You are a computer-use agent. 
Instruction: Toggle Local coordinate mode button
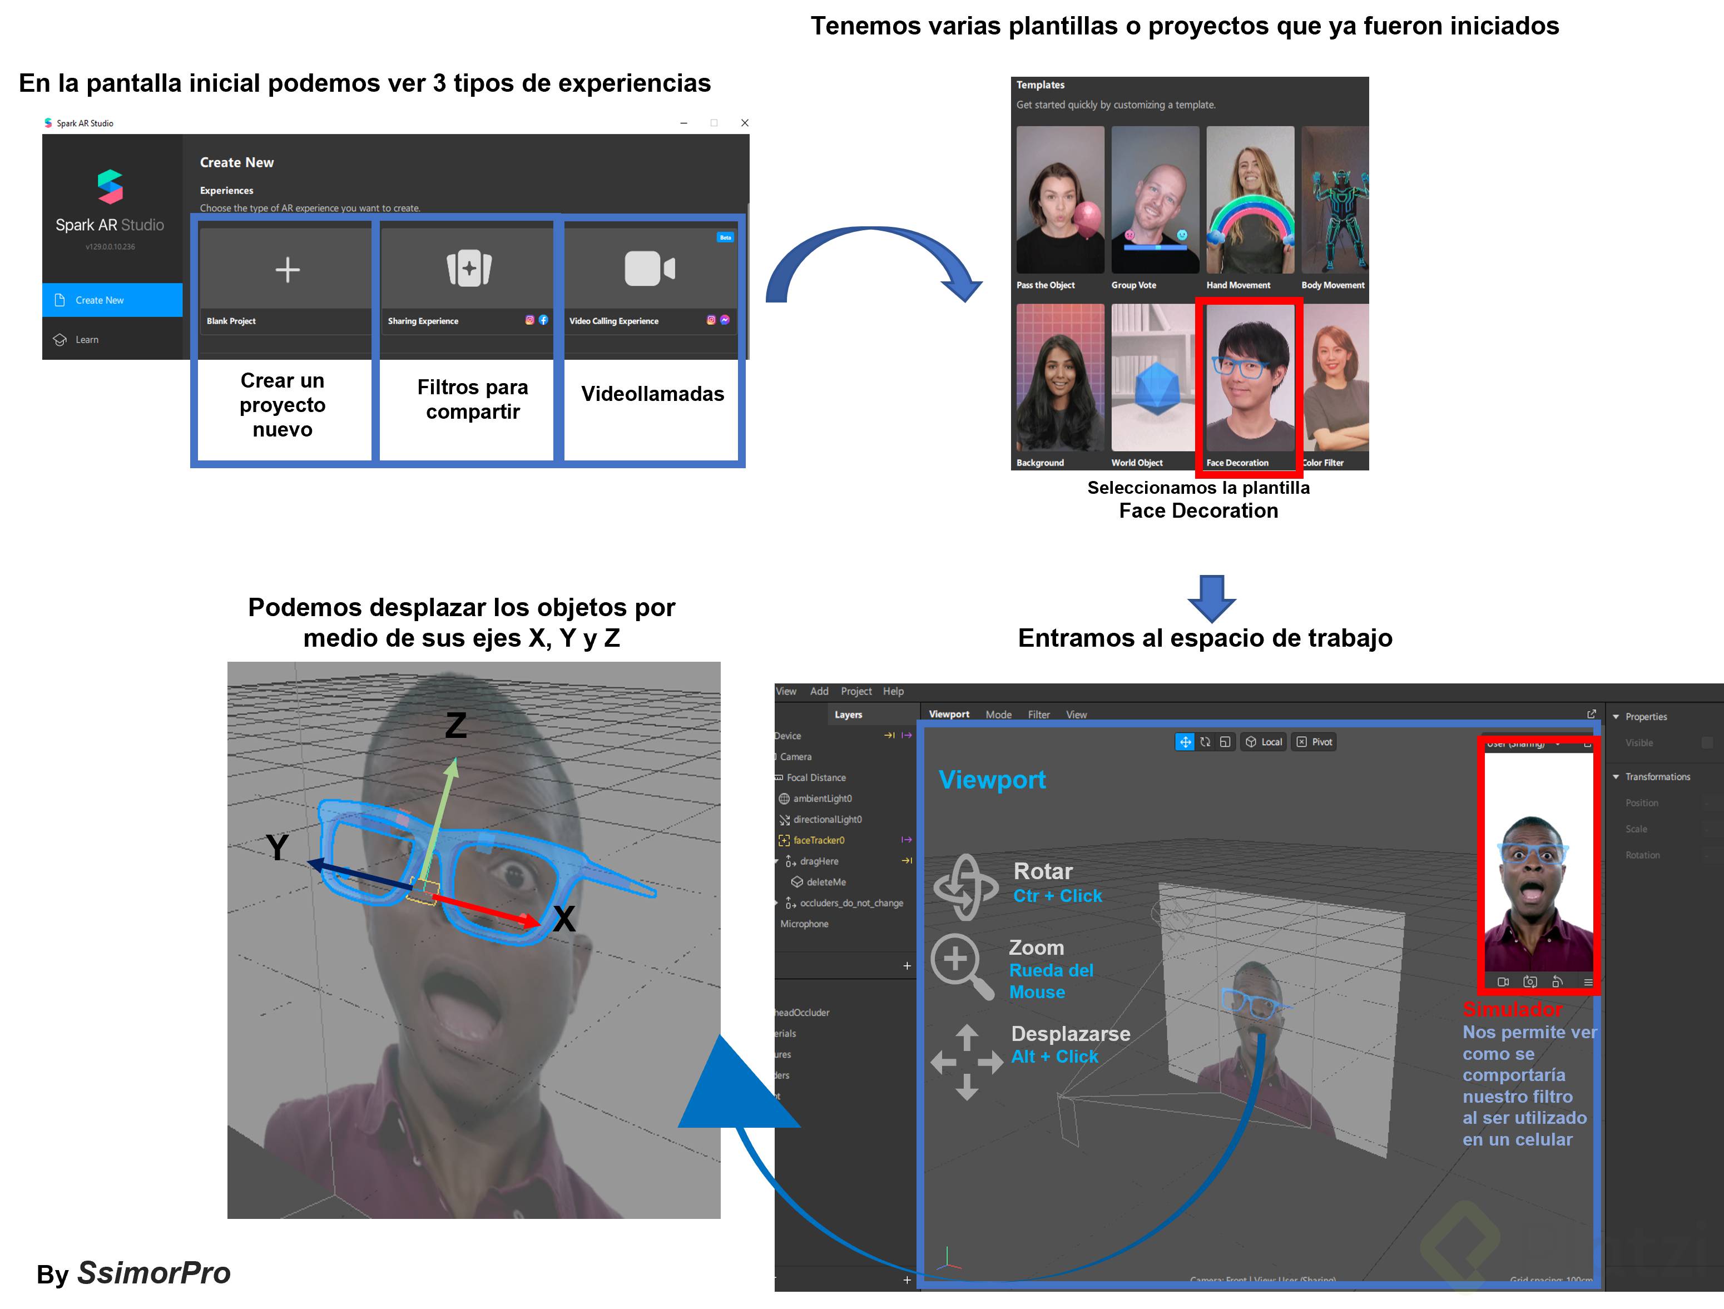[1264, 742]
